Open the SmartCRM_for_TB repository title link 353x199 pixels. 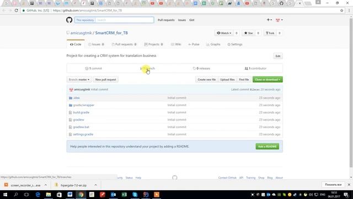click(x=111, y=33)
